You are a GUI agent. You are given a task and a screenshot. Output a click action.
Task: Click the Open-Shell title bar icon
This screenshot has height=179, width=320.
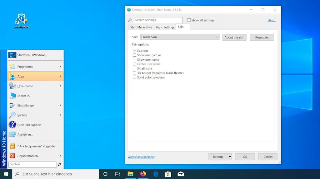point(129,10)
